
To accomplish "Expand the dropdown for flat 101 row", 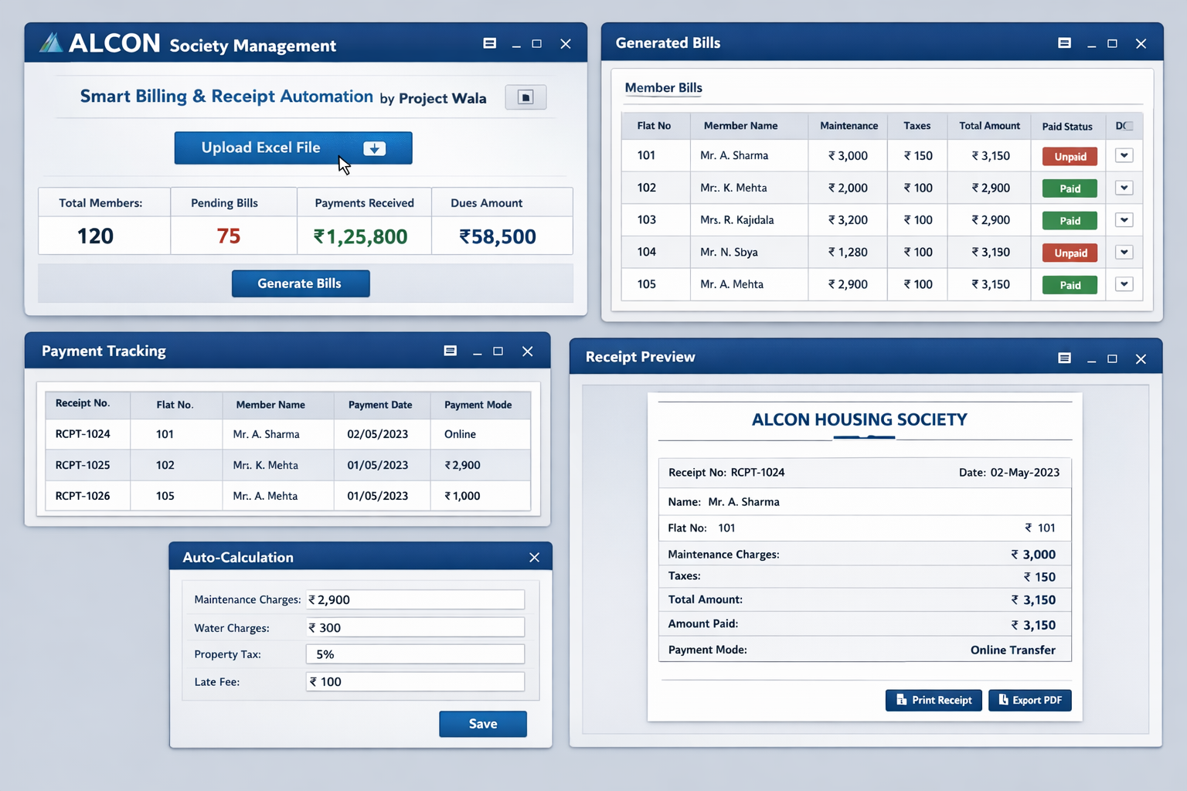I will coord(1124,156).
